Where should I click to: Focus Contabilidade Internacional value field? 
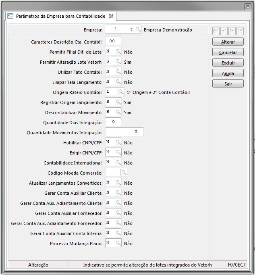click(110, 162)
